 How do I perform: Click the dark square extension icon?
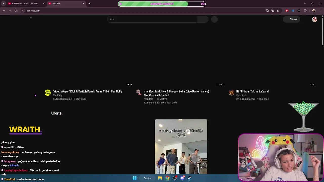point(299,11)
